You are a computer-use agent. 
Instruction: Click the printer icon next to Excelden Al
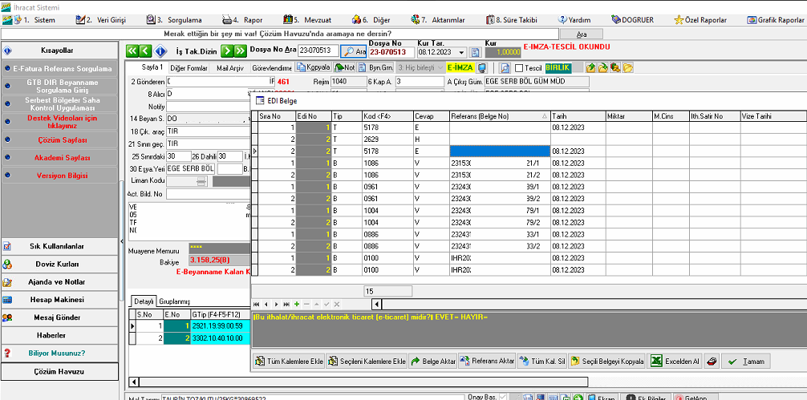click(713, 362)
